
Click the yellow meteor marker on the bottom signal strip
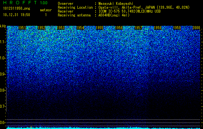(x=31, y=127)
